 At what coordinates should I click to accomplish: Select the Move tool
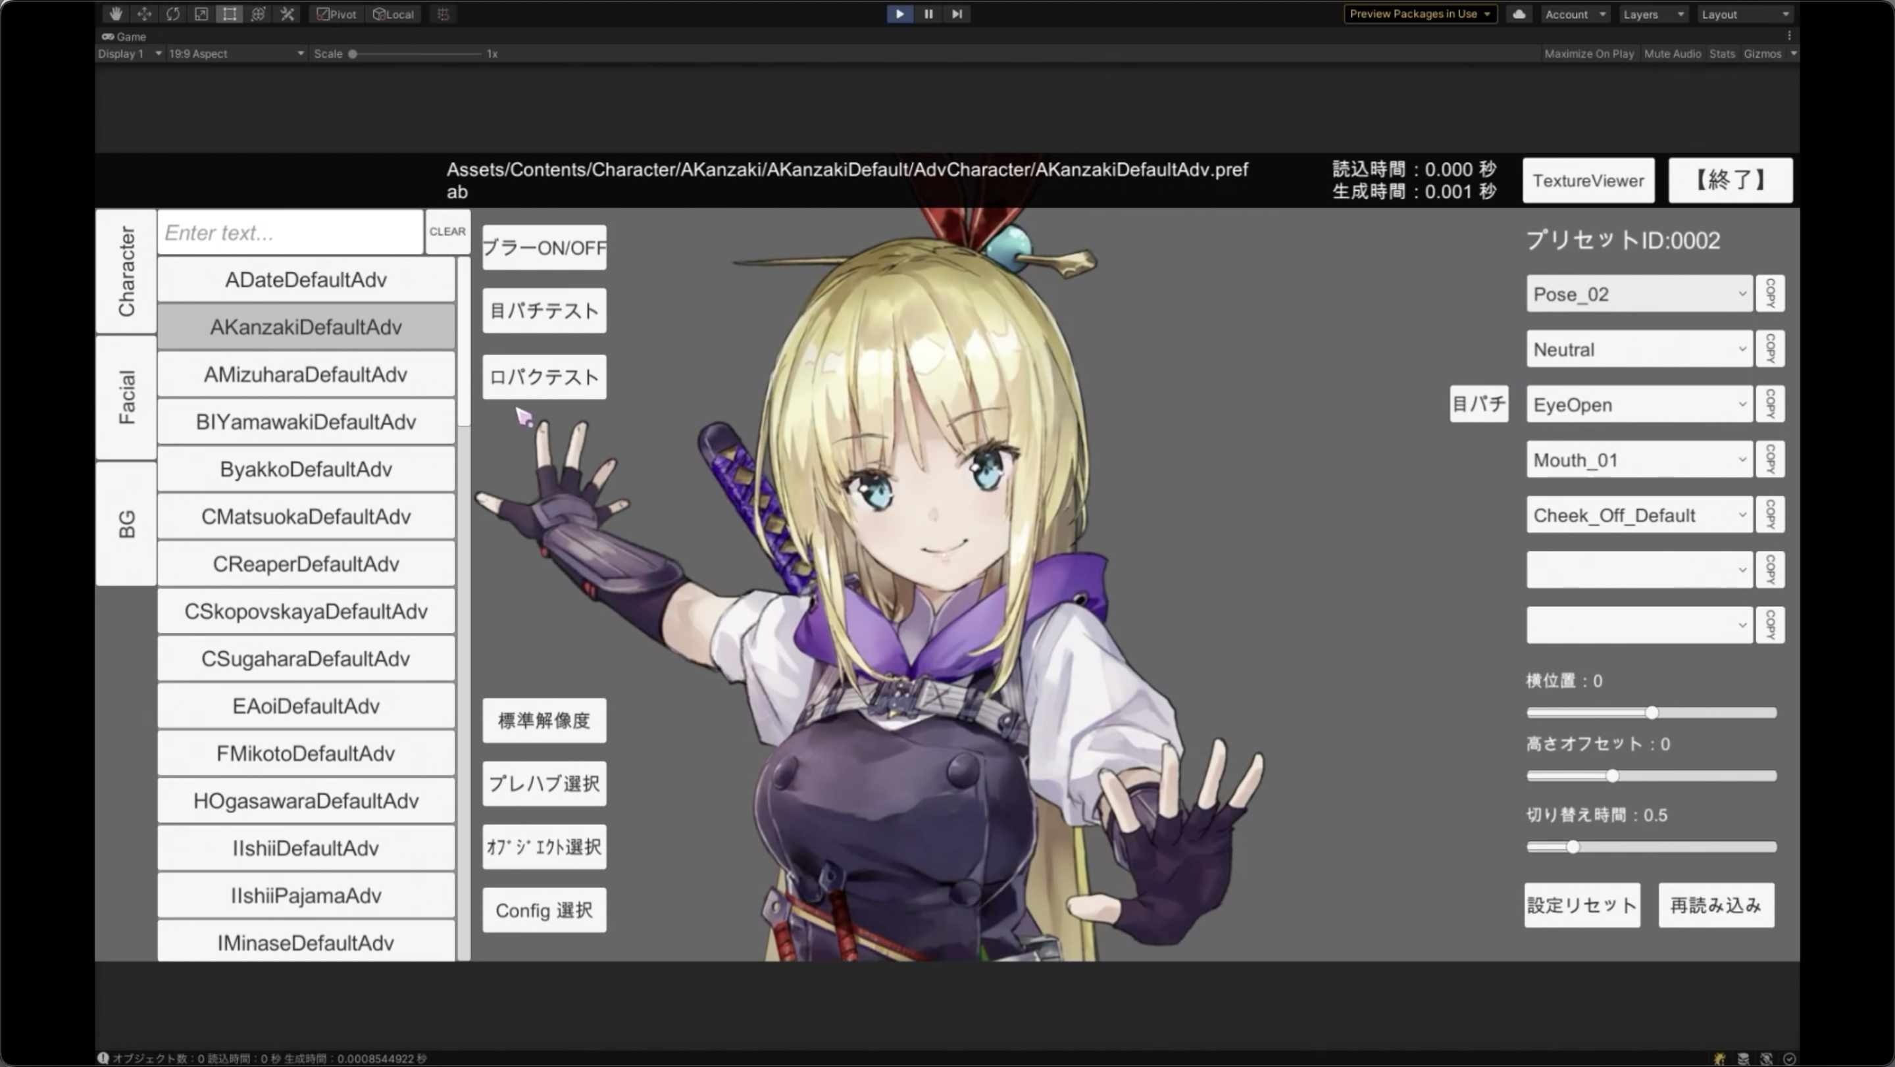pos(144,14)
